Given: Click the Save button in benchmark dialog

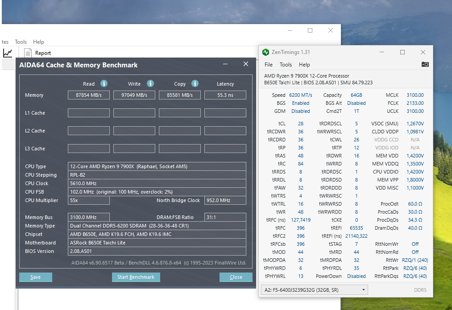Looking at the screenshot, I should 35,277.
